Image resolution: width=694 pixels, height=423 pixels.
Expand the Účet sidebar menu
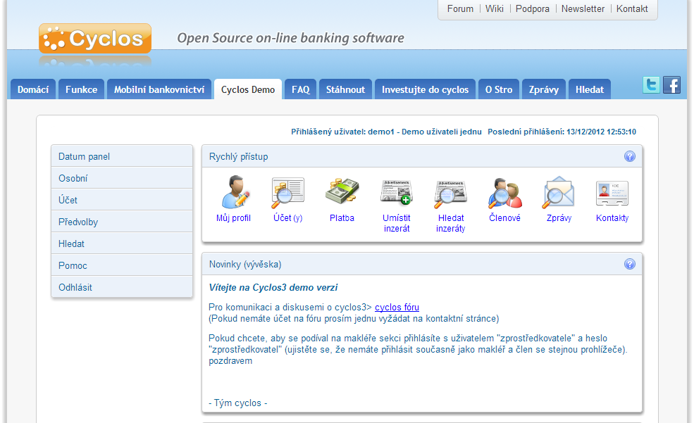click(x=122, y=200)
